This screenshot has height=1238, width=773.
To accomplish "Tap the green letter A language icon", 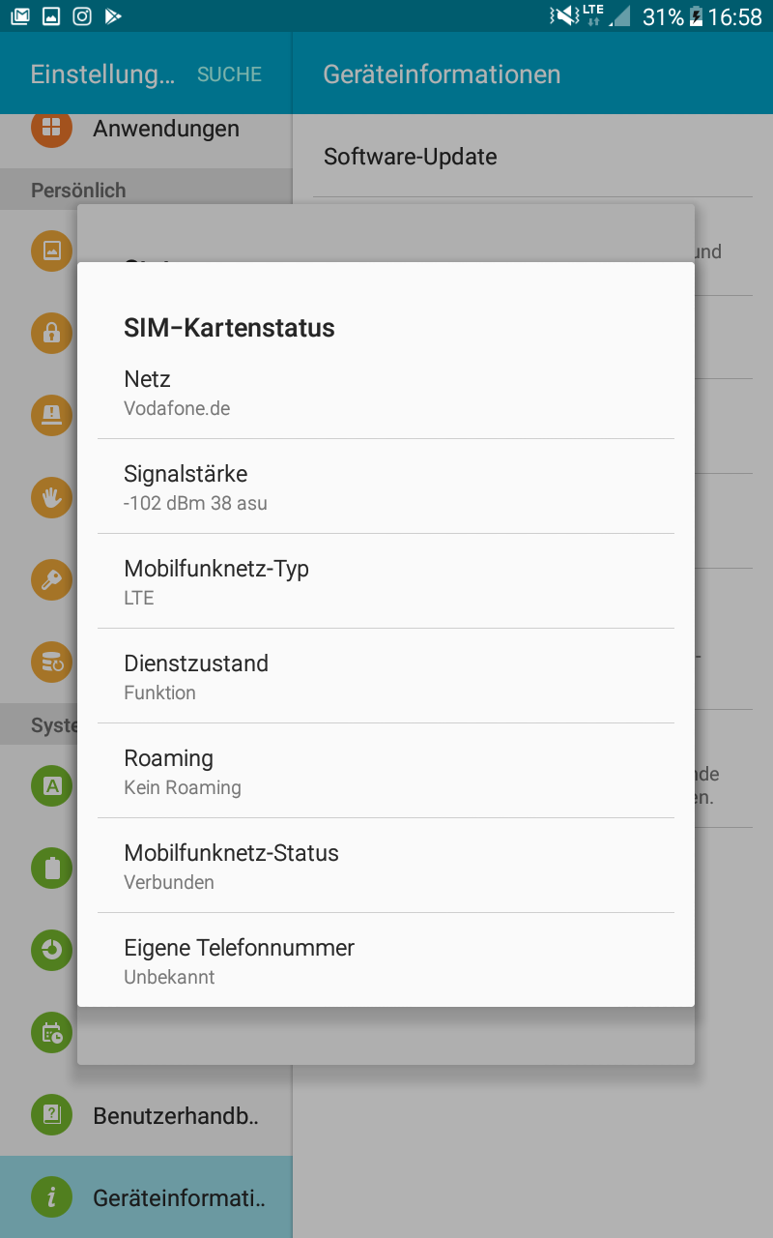I will click(51, 785).
